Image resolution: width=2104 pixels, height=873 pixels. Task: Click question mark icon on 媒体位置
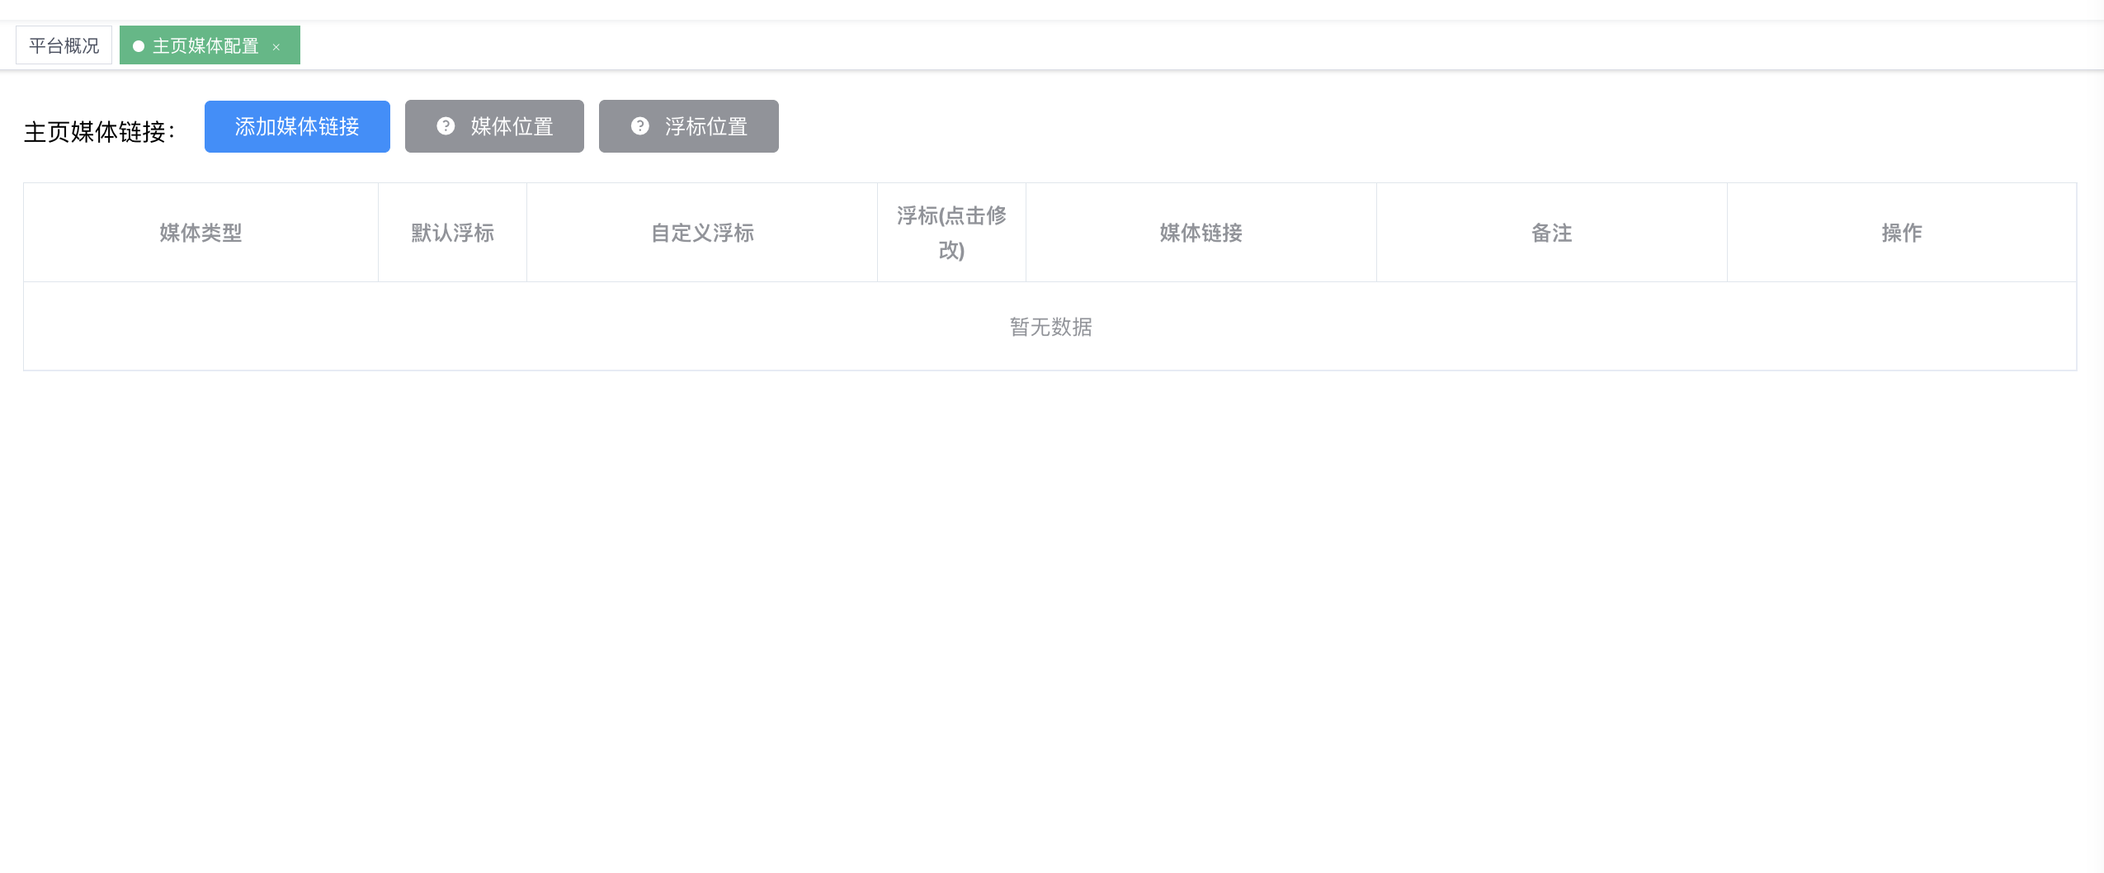click(446, 126)
